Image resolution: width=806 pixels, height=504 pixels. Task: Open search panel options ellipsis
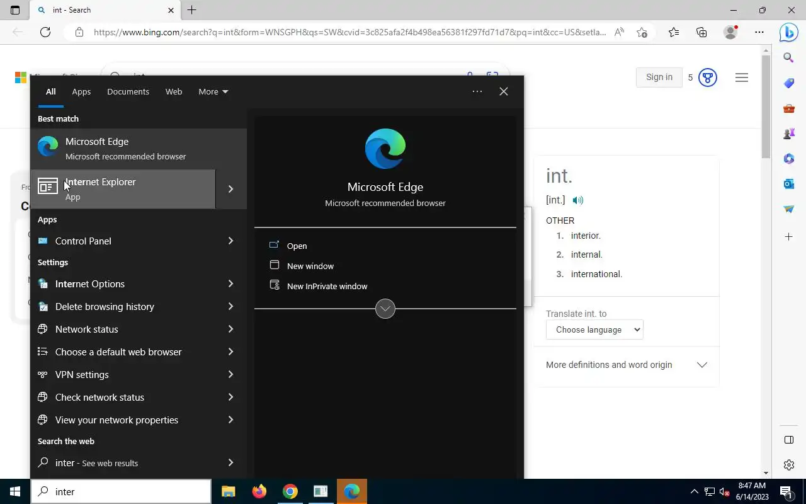(x=477, y=91)
